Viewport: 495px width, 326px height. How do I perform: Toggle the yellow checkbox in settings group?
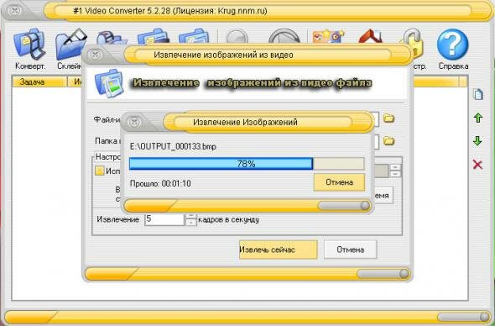(100, 171)
